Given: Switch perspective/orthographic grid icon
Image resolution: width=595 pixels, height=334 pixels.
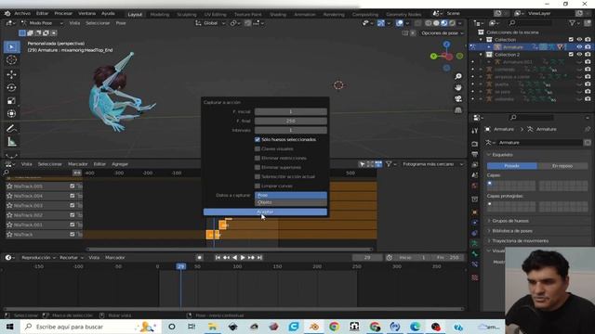Looking at the screenshot, I should coord(458,109).
